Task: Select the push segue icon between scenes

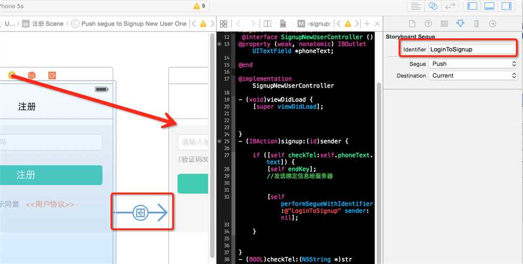Action: point(140,213)
